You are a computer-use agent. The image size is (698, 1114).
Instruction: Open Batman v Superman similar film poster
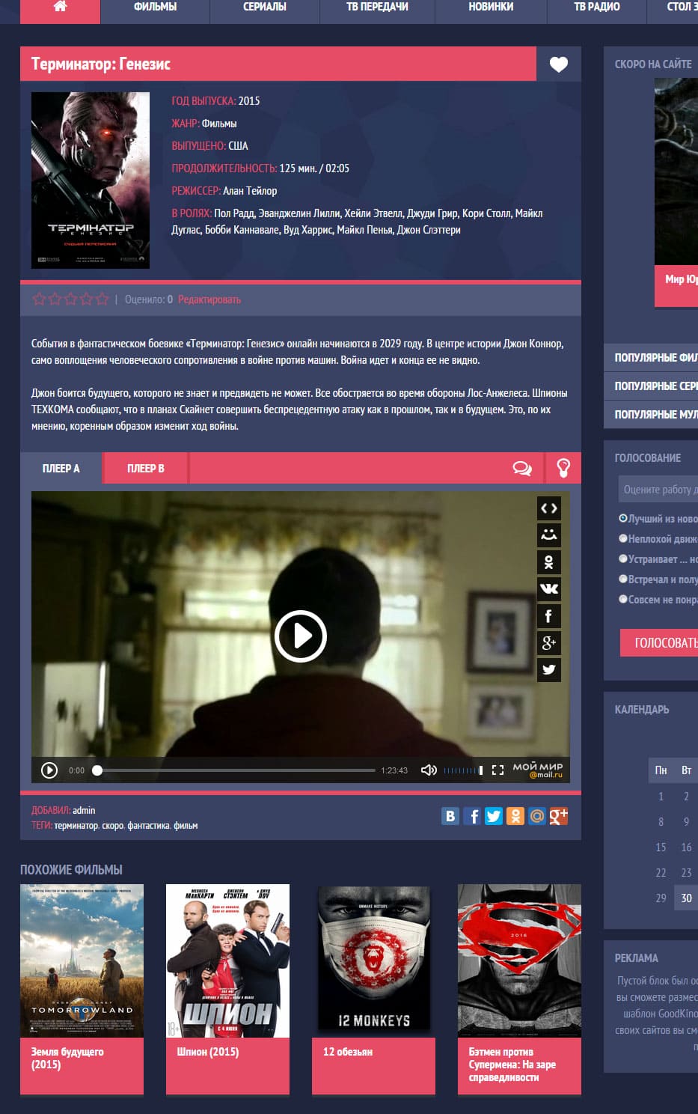click(519, 961)
